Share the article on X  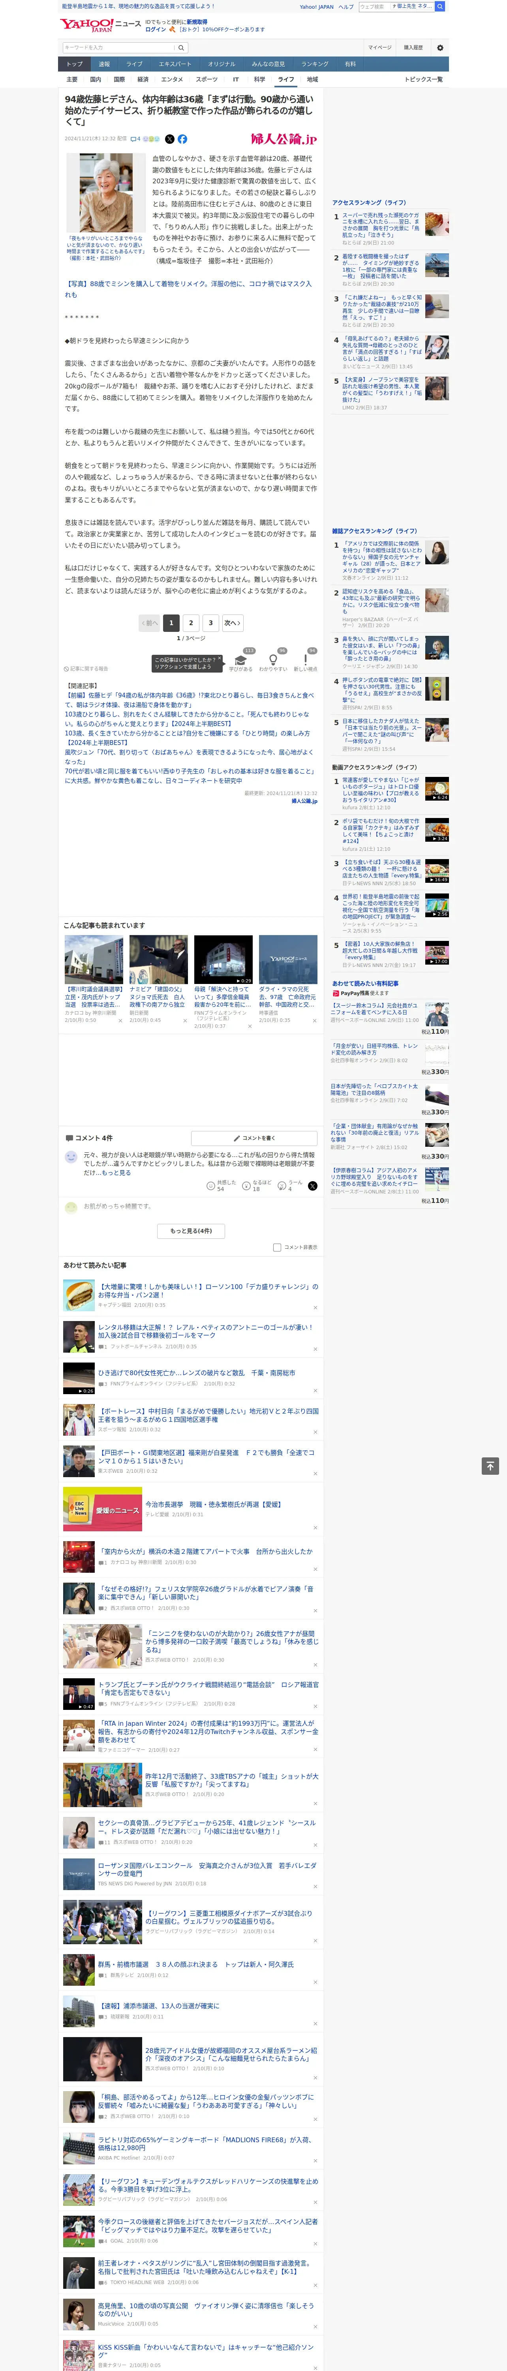point(169,139)
